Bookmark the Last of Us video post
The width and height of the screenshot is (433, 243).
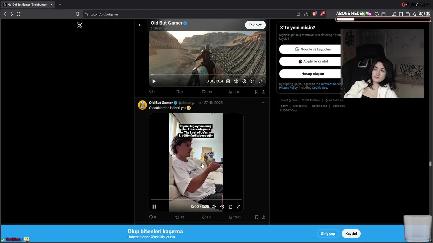pos(257,217)
